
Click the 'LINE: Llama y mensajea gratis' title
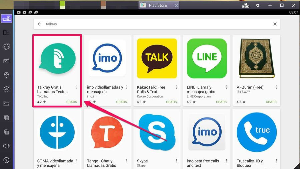click(x=201, y=89)
